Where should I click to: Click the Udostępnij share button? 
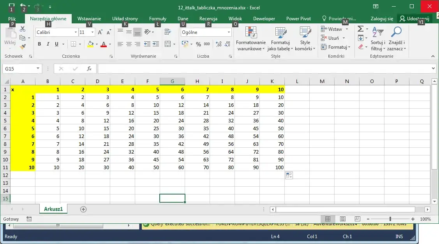click(414, 19)
